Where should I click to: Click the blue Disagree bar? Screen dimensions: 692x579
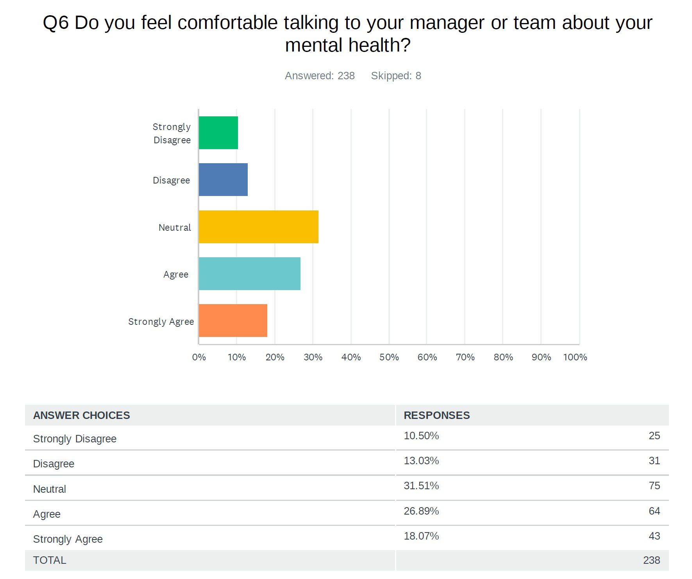223,180
